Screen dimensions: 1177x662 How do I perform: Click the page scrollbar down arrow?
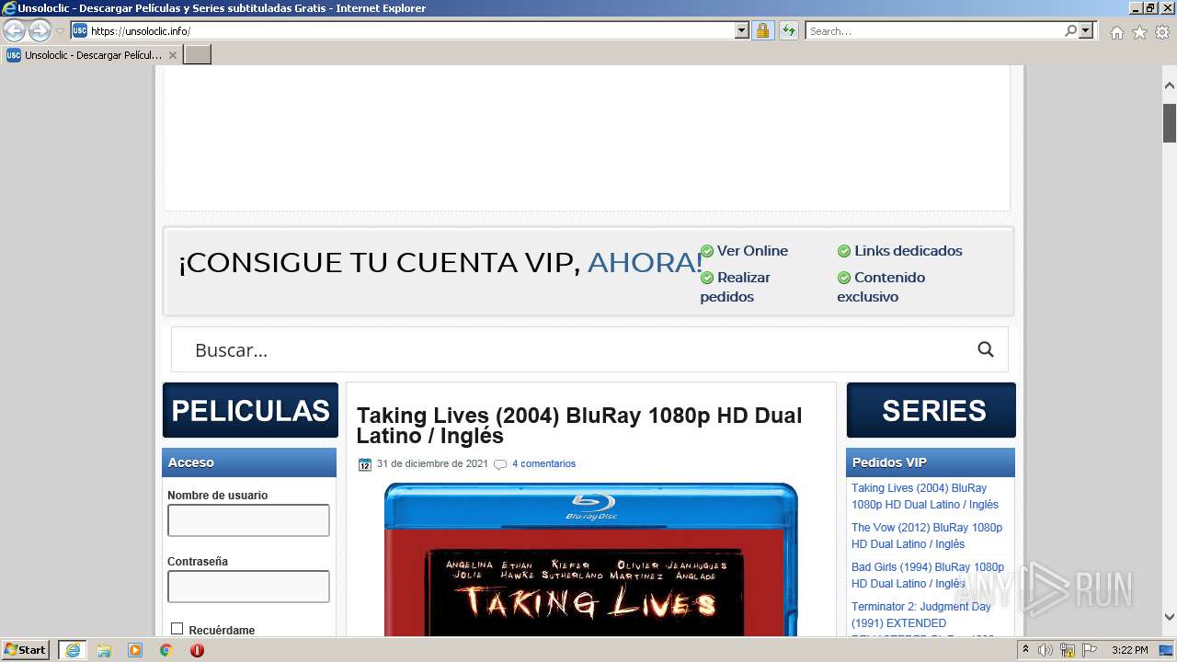point(1170,618)
